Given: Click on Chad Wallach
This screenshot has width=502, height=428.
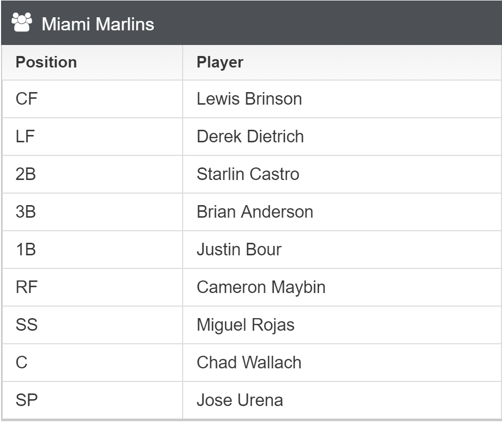Looking at the screenshot, I should (249, 363).
